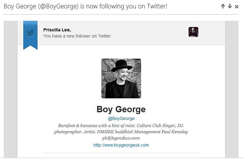
Task: Open Boy George's large profile photo
Action: pos(121,78)
